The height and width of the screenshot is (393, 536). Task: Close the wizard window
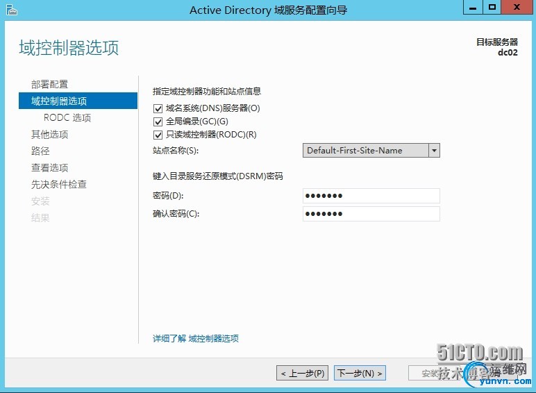tap(517, 8)
